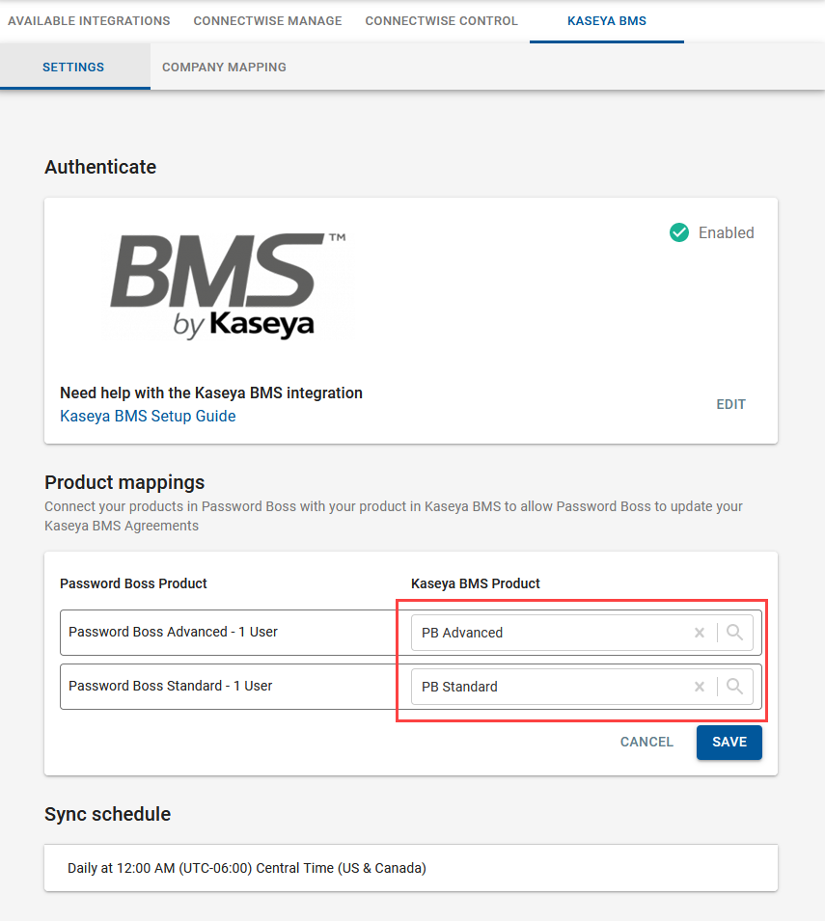Click the 'Product mappings' heading
This screenshot has width=825, height=921.
tap(124, 482)
